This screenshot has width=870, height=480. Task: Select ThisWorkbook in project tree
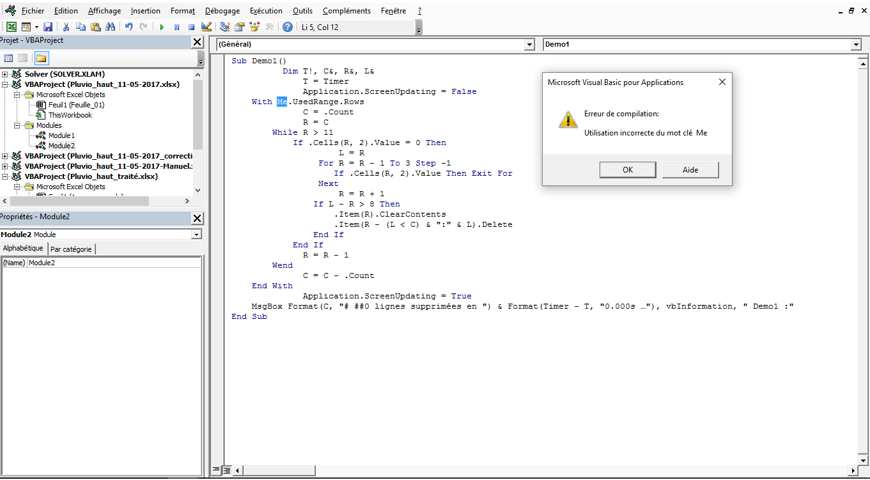(x=70, y=115)
